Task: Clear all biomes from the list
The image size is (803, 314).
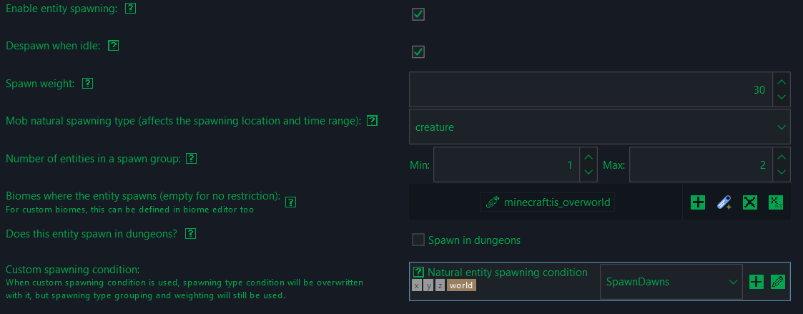Action: 776,202
